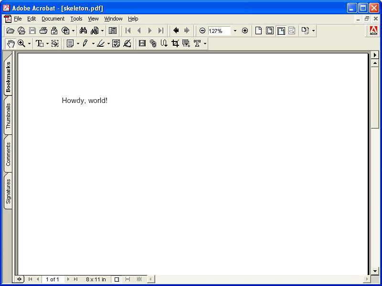Select the Highlight markup tool

(101, 43)
